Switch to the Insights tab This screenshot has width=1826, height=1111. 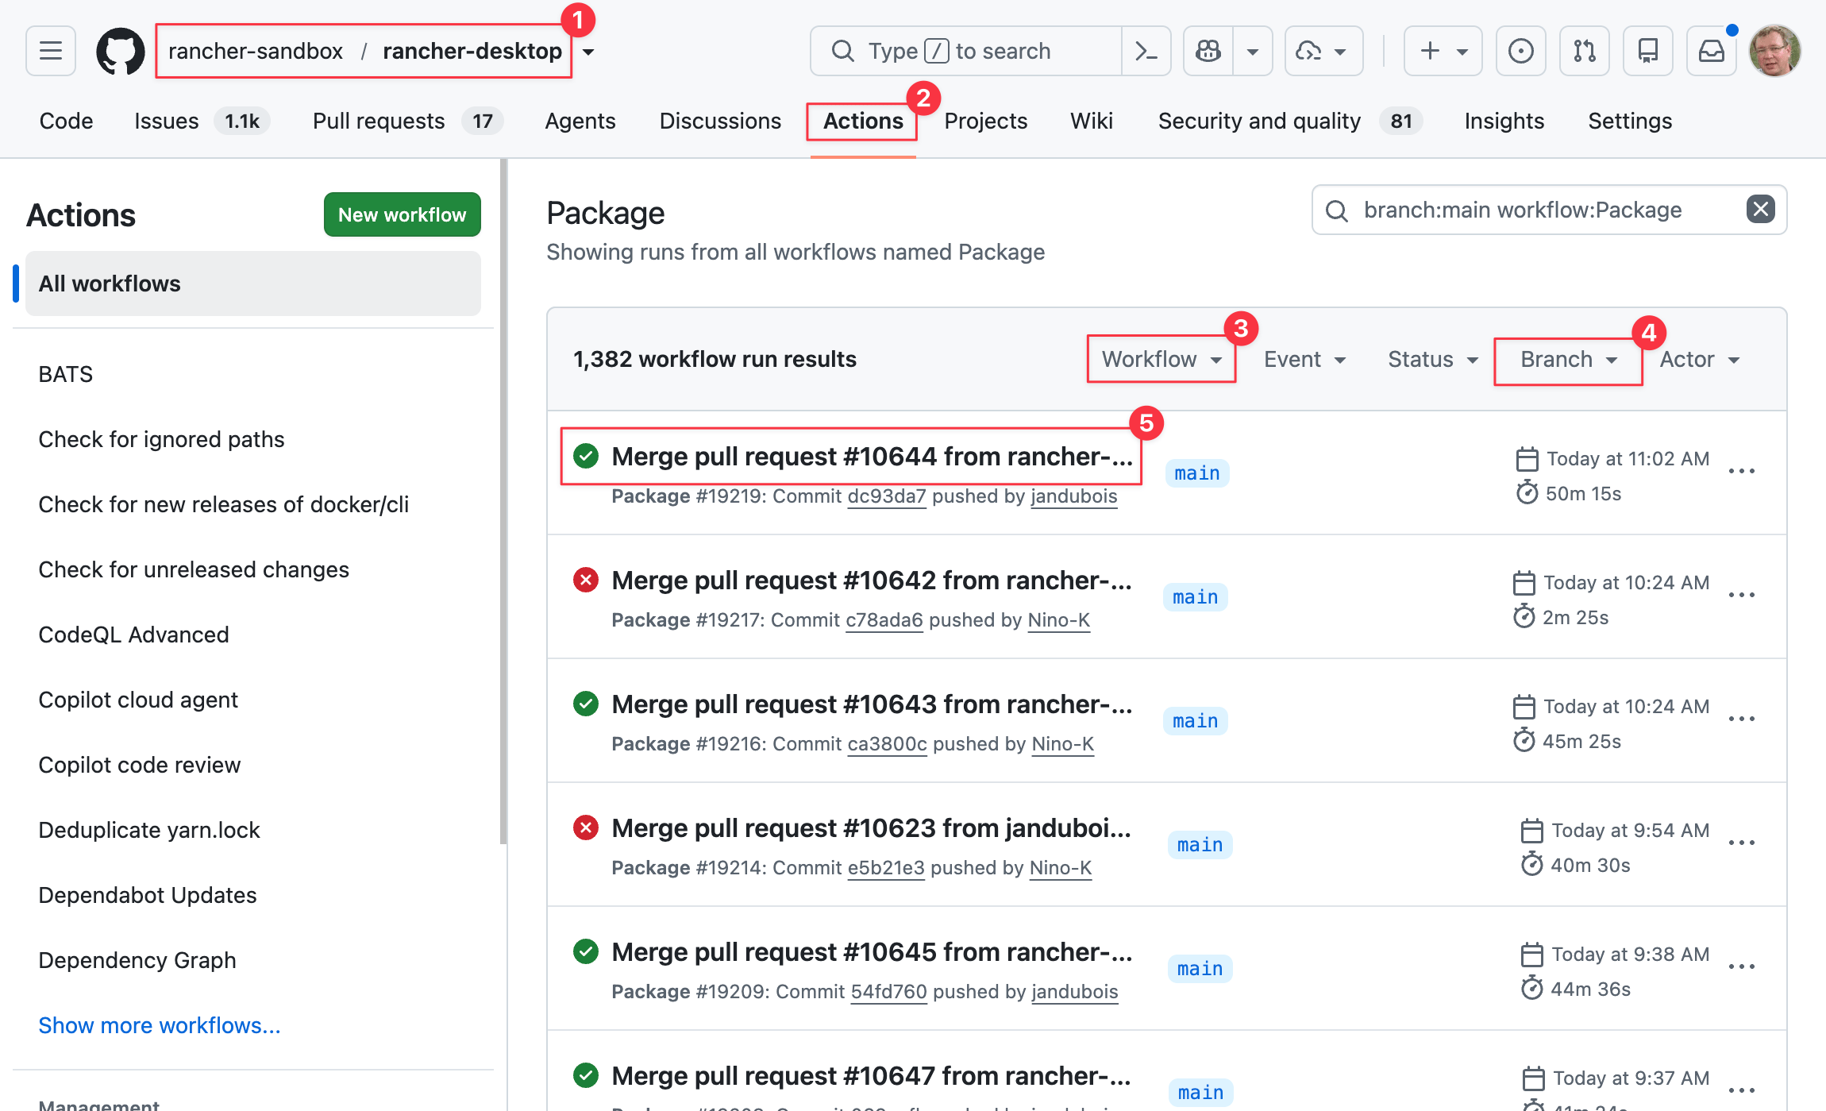1504,121
